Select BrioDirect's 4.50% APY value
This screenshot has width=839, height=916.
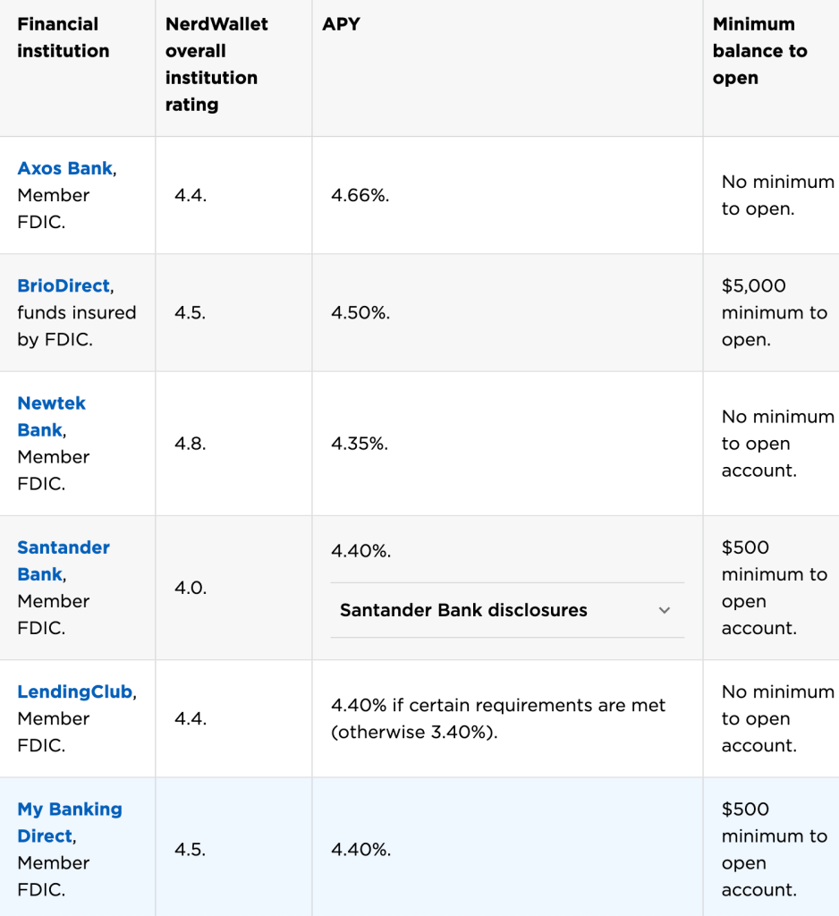pyautogui.click(x=360, y=312)
